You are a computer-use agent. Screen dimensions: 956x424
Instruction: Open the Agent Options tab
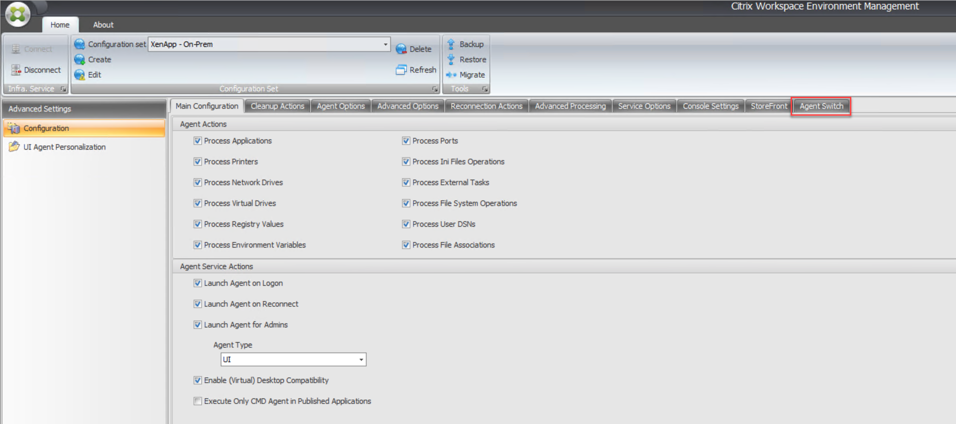click(341, 106)
